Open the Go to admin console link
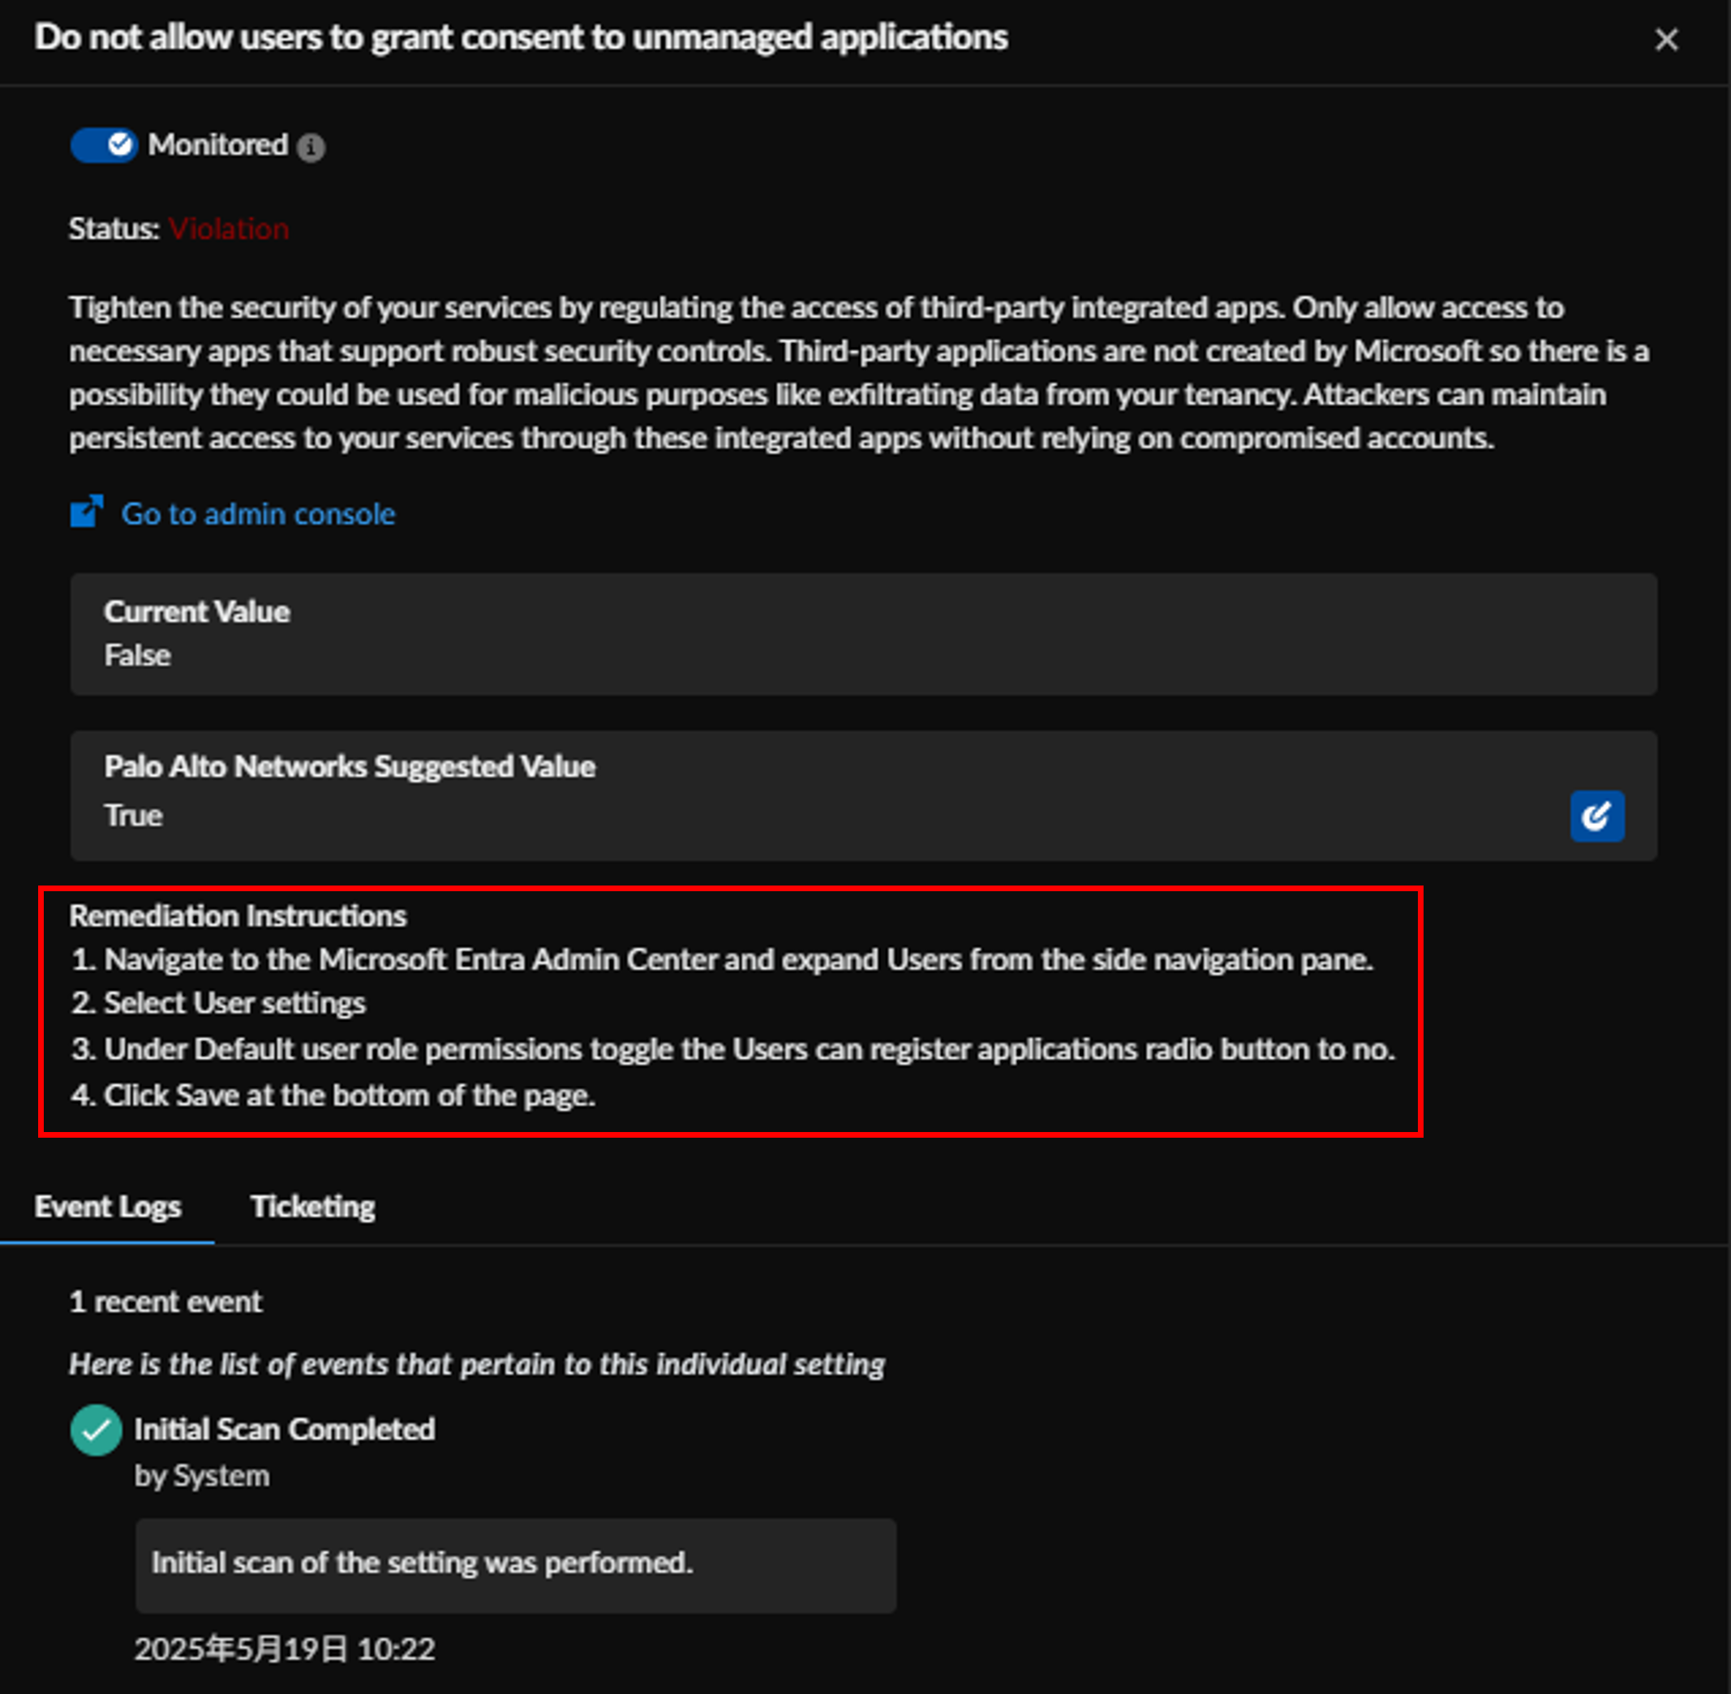1731x1694 pixels. click(258, 514)
